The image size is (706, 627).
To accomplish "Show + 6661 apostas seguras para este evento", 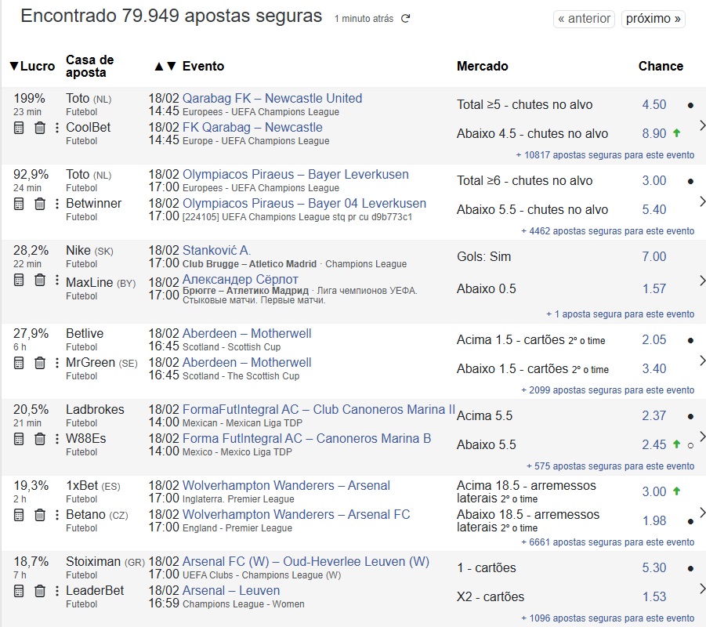I will 607,542.
